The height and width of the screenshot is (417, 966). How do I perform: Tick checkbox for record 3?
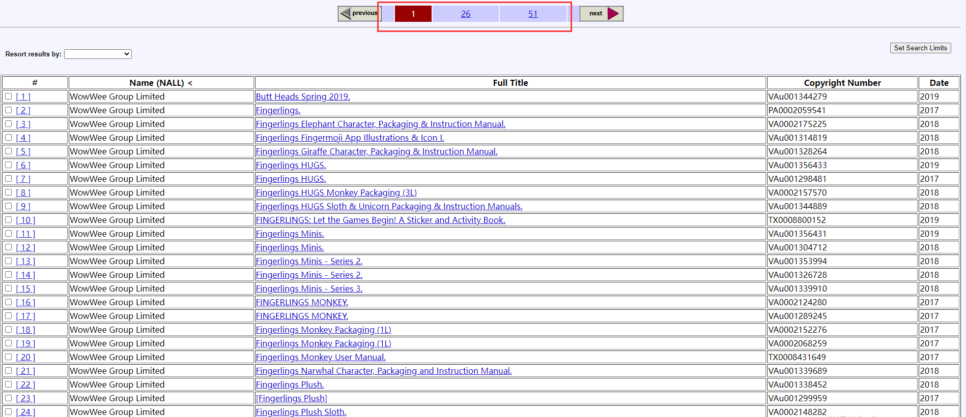coord(8,123)
